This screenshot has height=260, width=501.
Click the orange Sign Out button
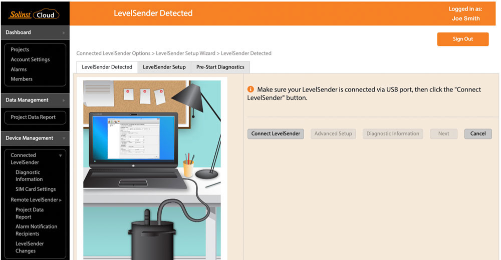pos(462,39)
